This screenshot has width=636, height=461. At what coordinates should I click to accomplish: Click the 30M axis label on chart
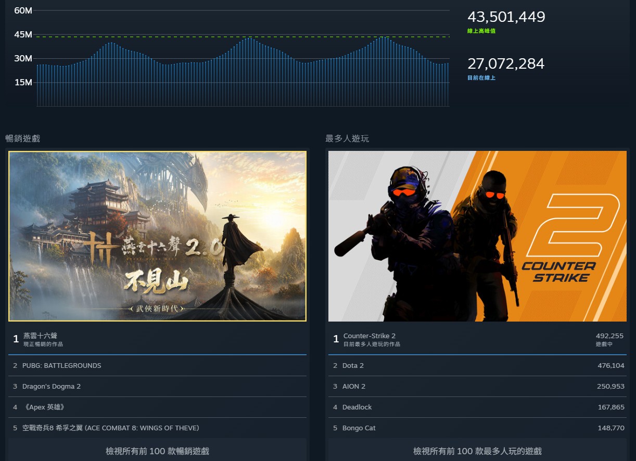pos(23,58)
